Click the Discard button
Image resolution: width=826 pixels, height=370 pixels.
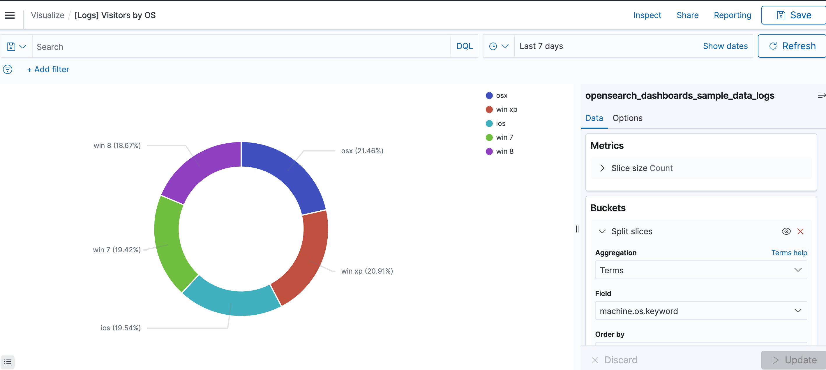[614, 360]
